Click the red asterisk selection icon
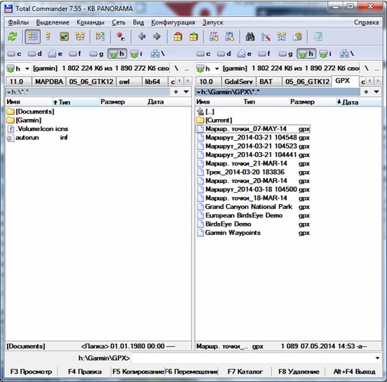387x382 pixels. click(x=121, y=36)
